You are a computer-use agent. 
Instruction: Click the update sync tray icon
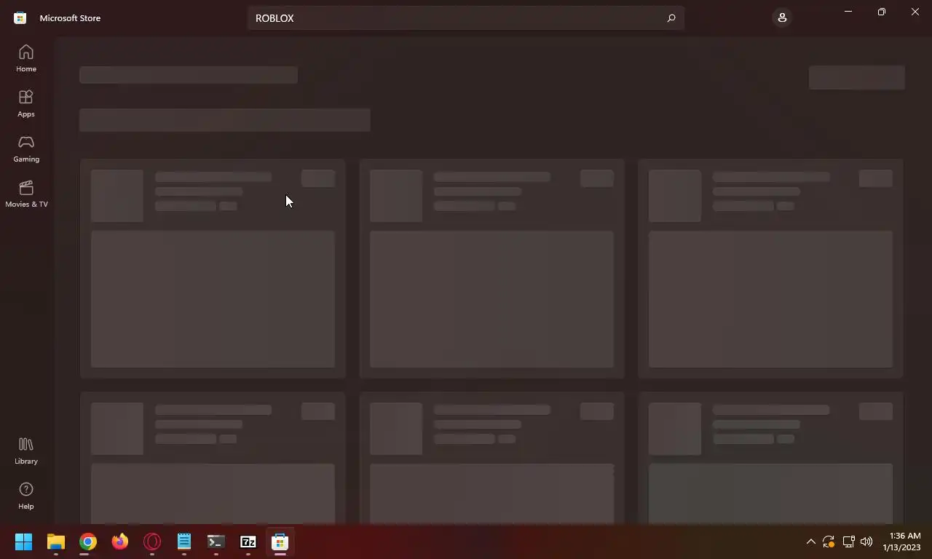click(829, 542)
